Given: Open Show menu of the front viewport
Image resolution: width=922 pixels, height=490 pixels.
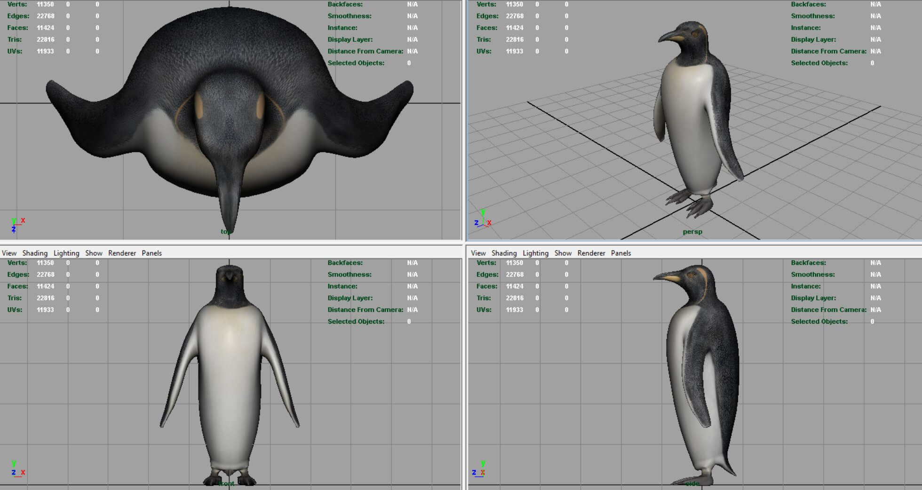Looking at the screenshot, I should (x=94, y=253).
